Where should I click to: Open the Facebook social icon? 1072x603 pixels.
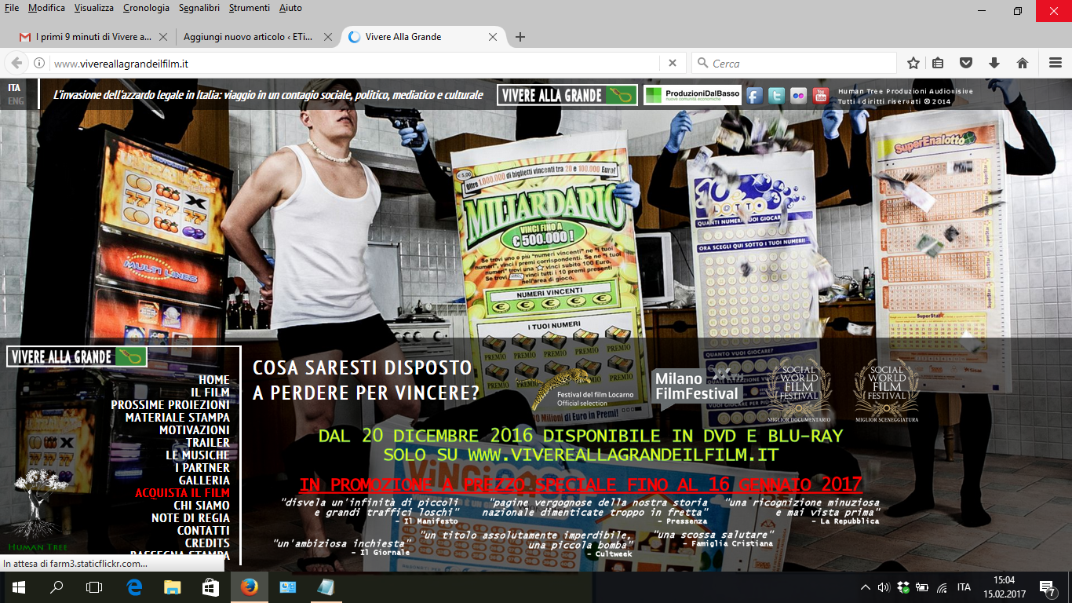click(754, 96)
